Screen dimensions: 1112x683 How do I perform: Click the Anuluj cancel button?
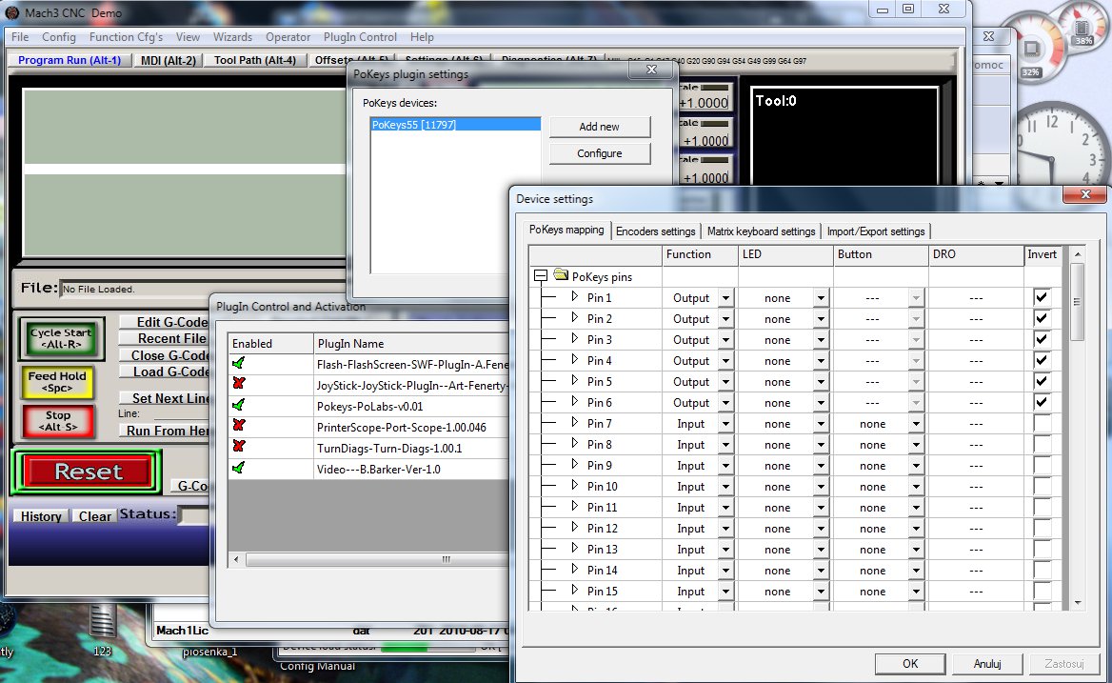tap(987, 663)
